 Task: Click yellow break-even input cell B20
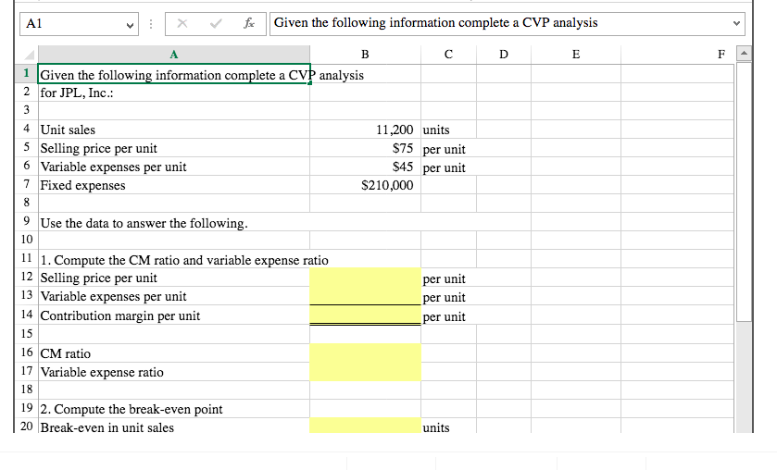(x=365, y=426)
